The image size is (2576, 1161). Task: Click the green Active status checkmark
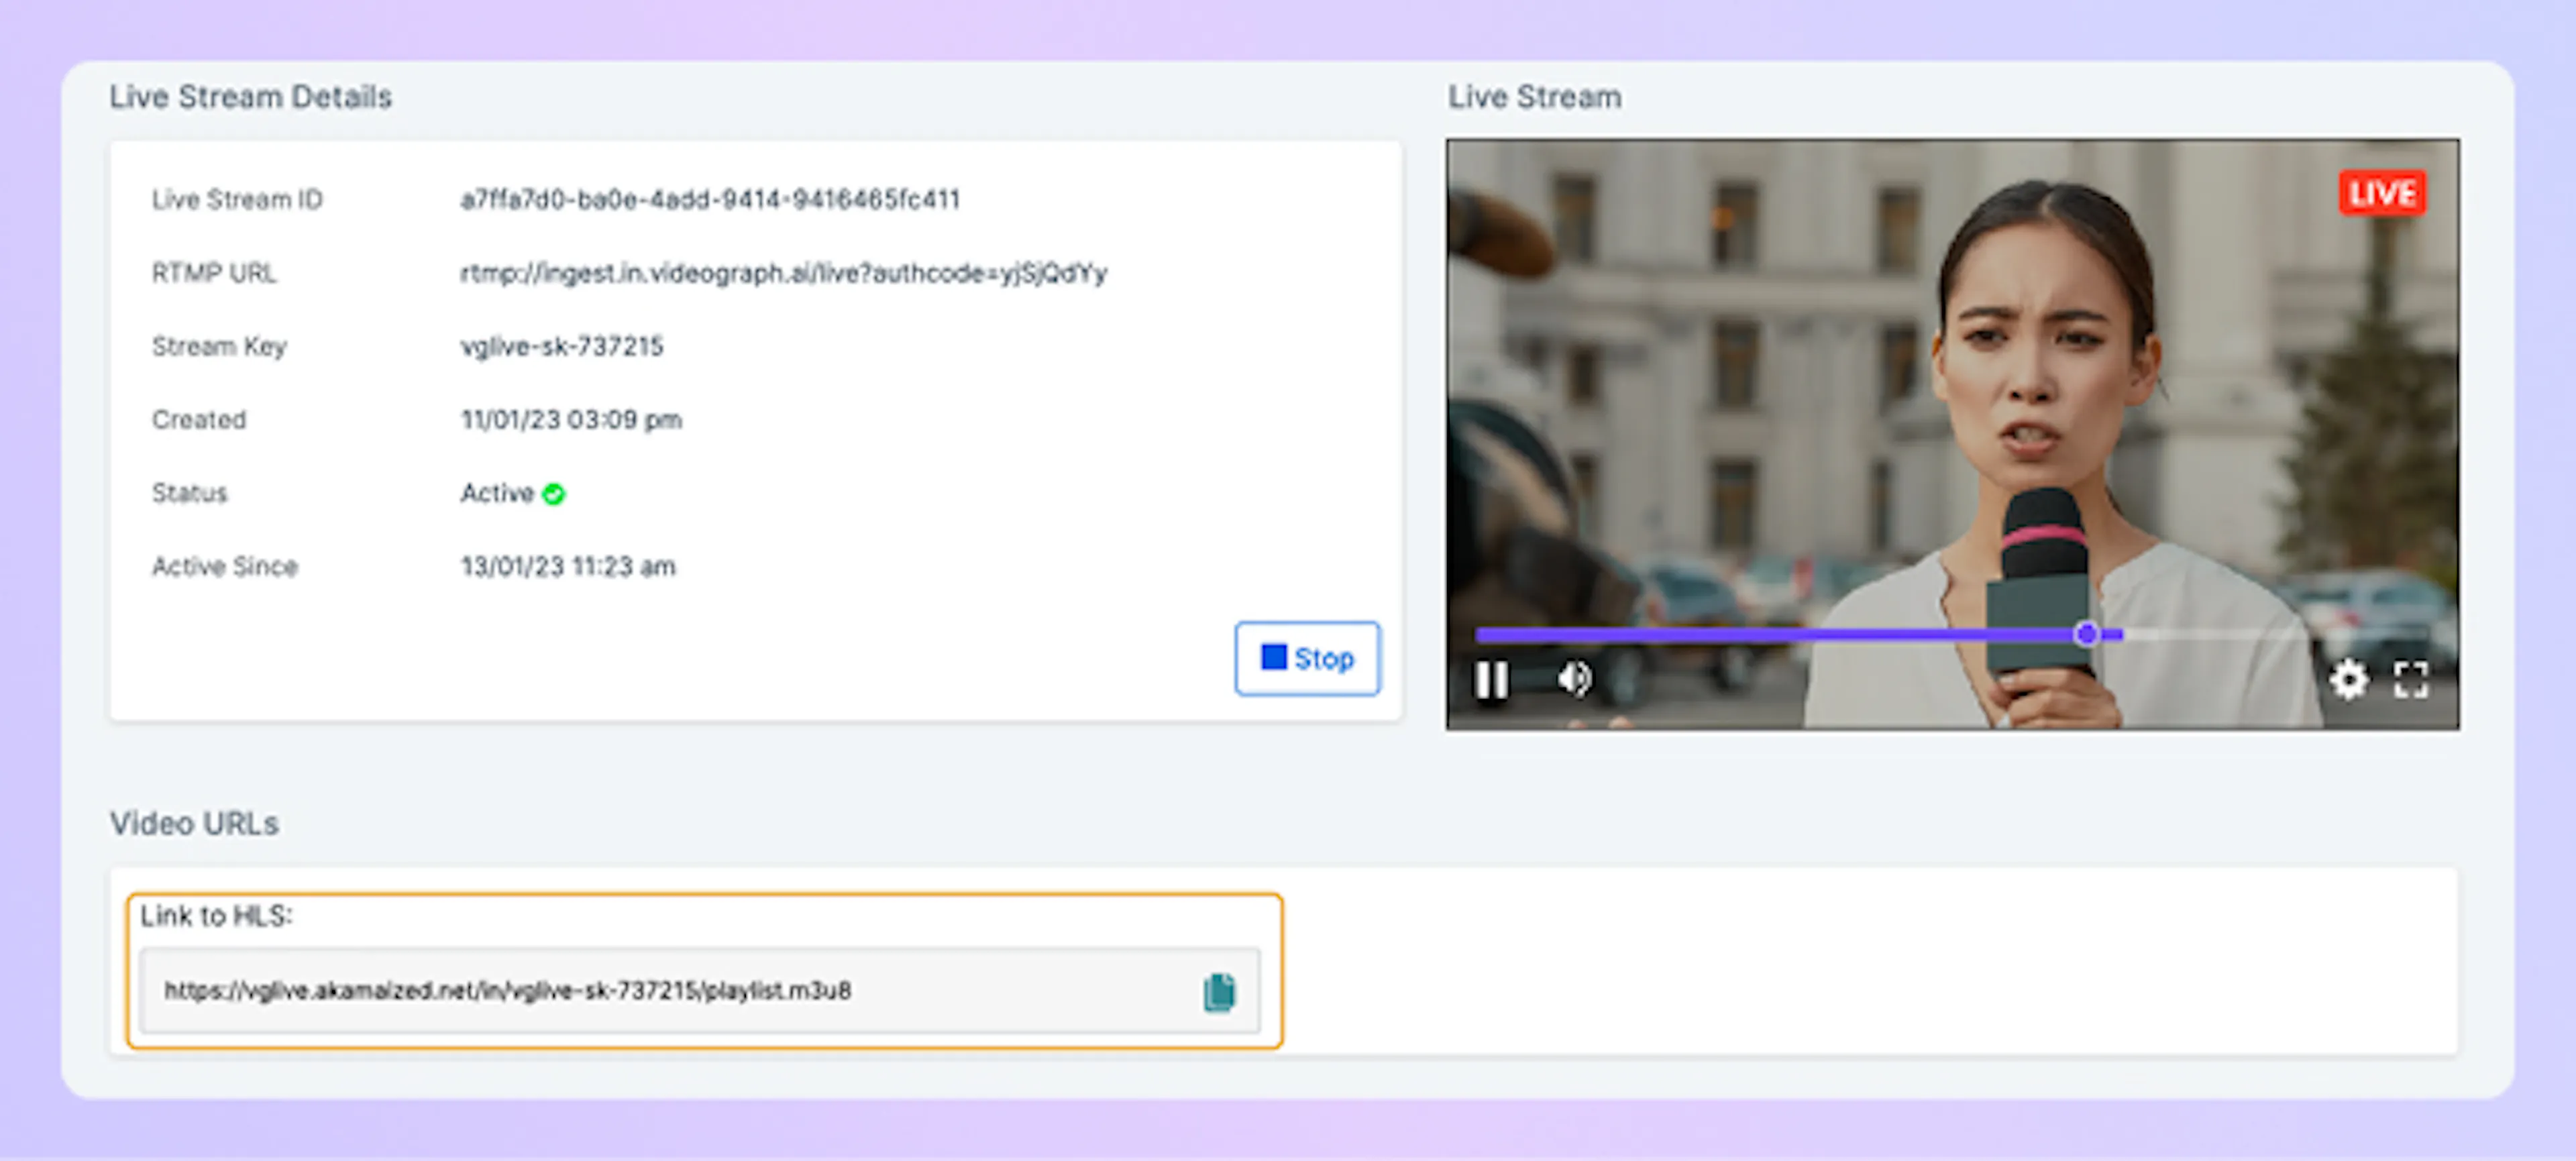pos(553,494)
